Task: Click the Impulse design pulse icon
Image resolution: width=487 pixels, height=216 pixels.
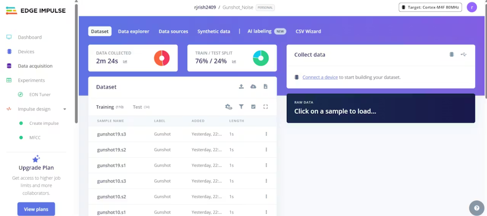Action: pos(9,109)
